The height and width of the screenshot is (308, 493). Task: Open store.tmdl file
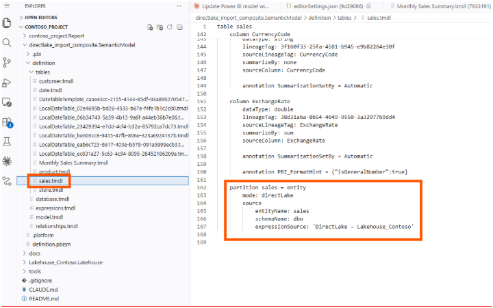[51, 190]
